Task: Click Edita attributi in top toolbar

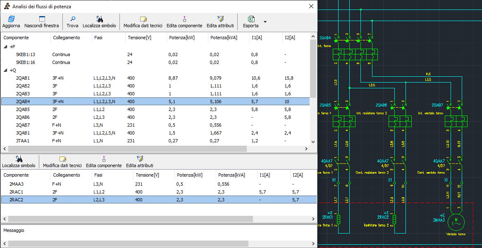Action: (220, 19)
